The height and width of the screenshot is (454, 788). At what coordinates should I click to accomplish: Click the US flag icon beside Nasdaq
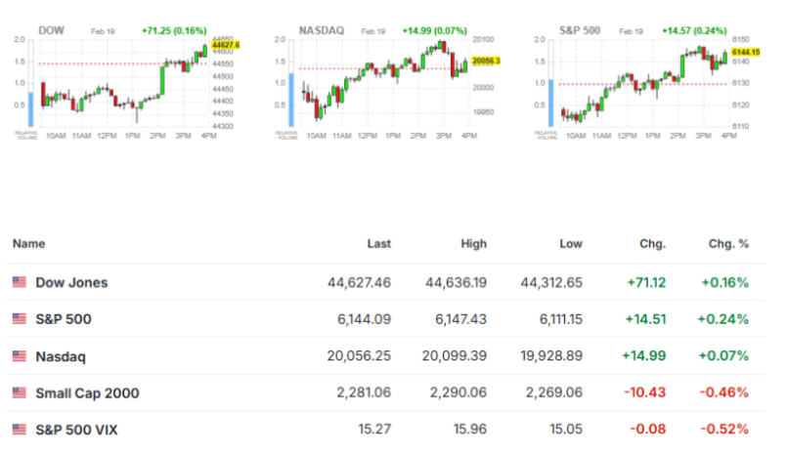point(20,356)
